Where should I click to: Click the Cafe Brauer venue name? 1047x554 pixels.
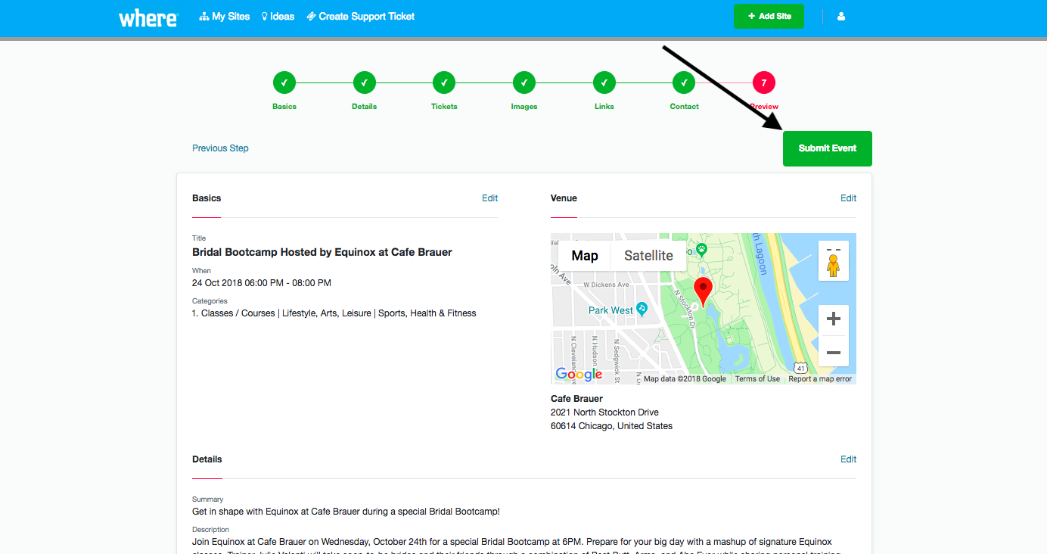(576, 399)
